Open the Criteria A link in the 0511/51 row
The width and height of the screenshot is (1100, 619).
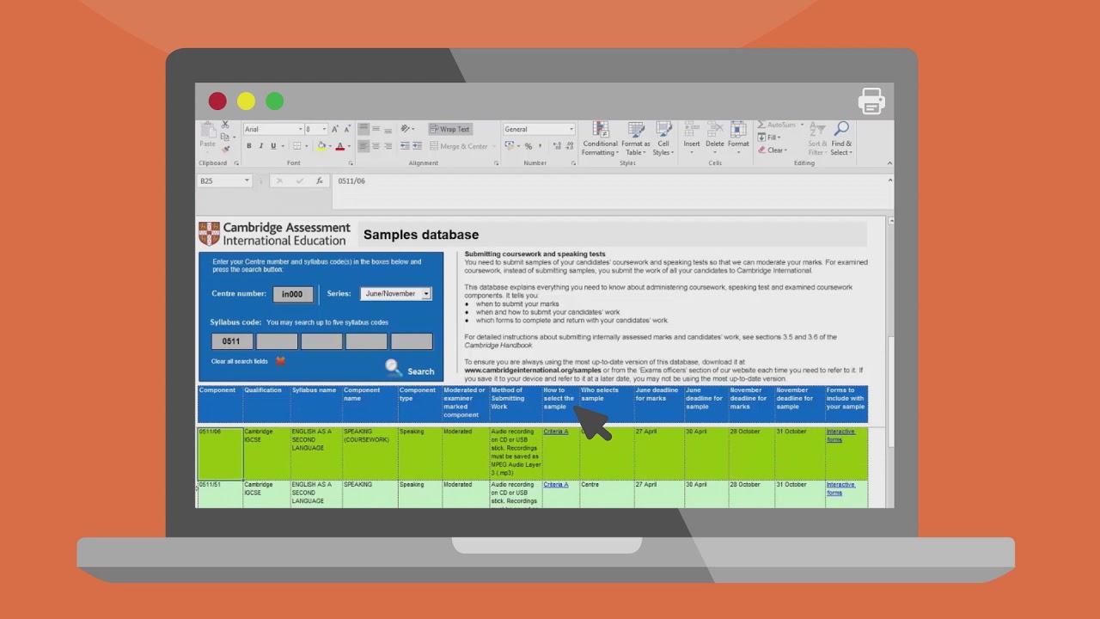click(555, 485)
